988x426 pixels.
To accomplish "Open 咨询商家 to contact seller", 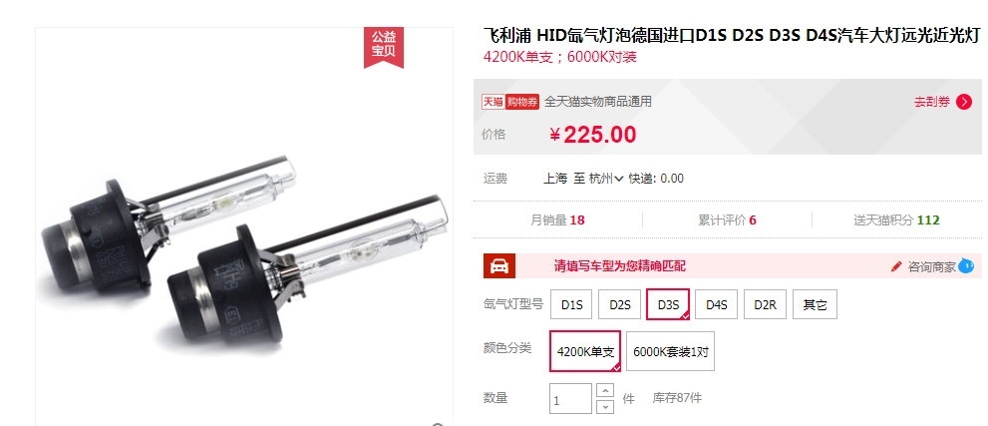I will tap(931, 266).
